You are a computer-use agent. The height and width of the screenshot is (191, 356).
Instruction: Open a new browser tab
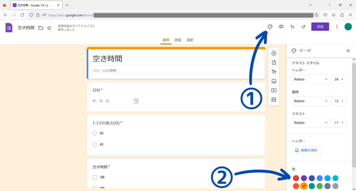pos(67,5)
